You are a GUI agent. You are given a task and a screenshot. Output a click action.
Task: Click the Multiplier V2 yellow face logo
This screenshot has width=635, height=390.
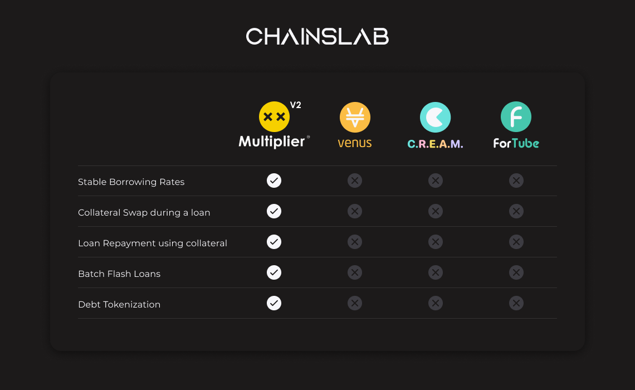point(274,116)
